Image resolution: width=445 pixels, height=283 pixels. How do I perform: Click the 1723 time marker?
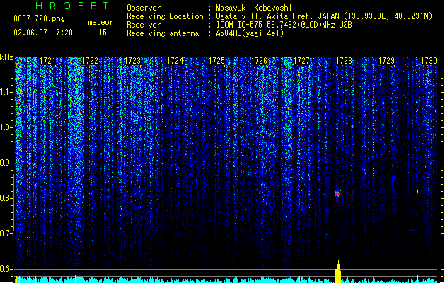coord(132,61)
